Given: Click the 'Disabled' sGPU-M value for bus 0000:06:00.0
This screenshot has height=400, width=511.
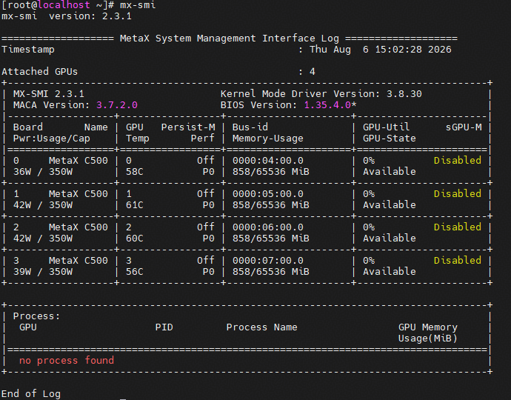Looking at the screenshot, I should point(458,227).
